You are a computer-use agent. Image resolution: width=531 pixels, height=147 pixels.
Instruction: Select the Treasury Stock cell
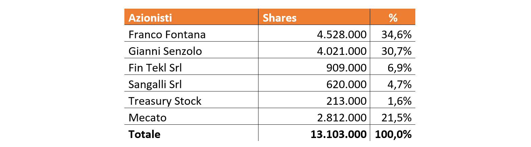(x=191, y=100)
